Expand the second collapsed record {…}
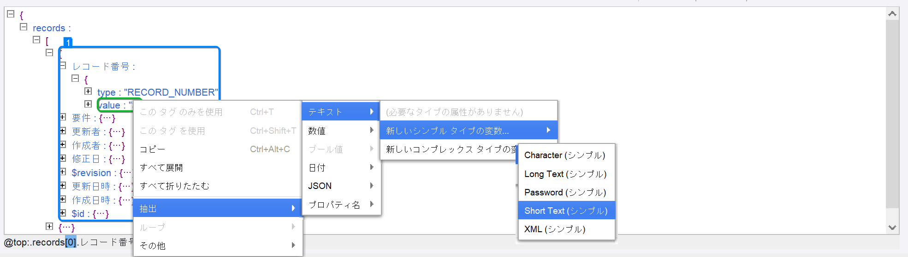908x257 pixels. click(x=49, y=226)
